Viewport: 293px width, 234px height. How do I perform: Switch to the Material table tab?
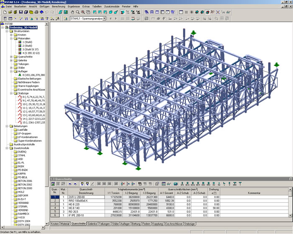pyautogui.click(x=65, y=224)
